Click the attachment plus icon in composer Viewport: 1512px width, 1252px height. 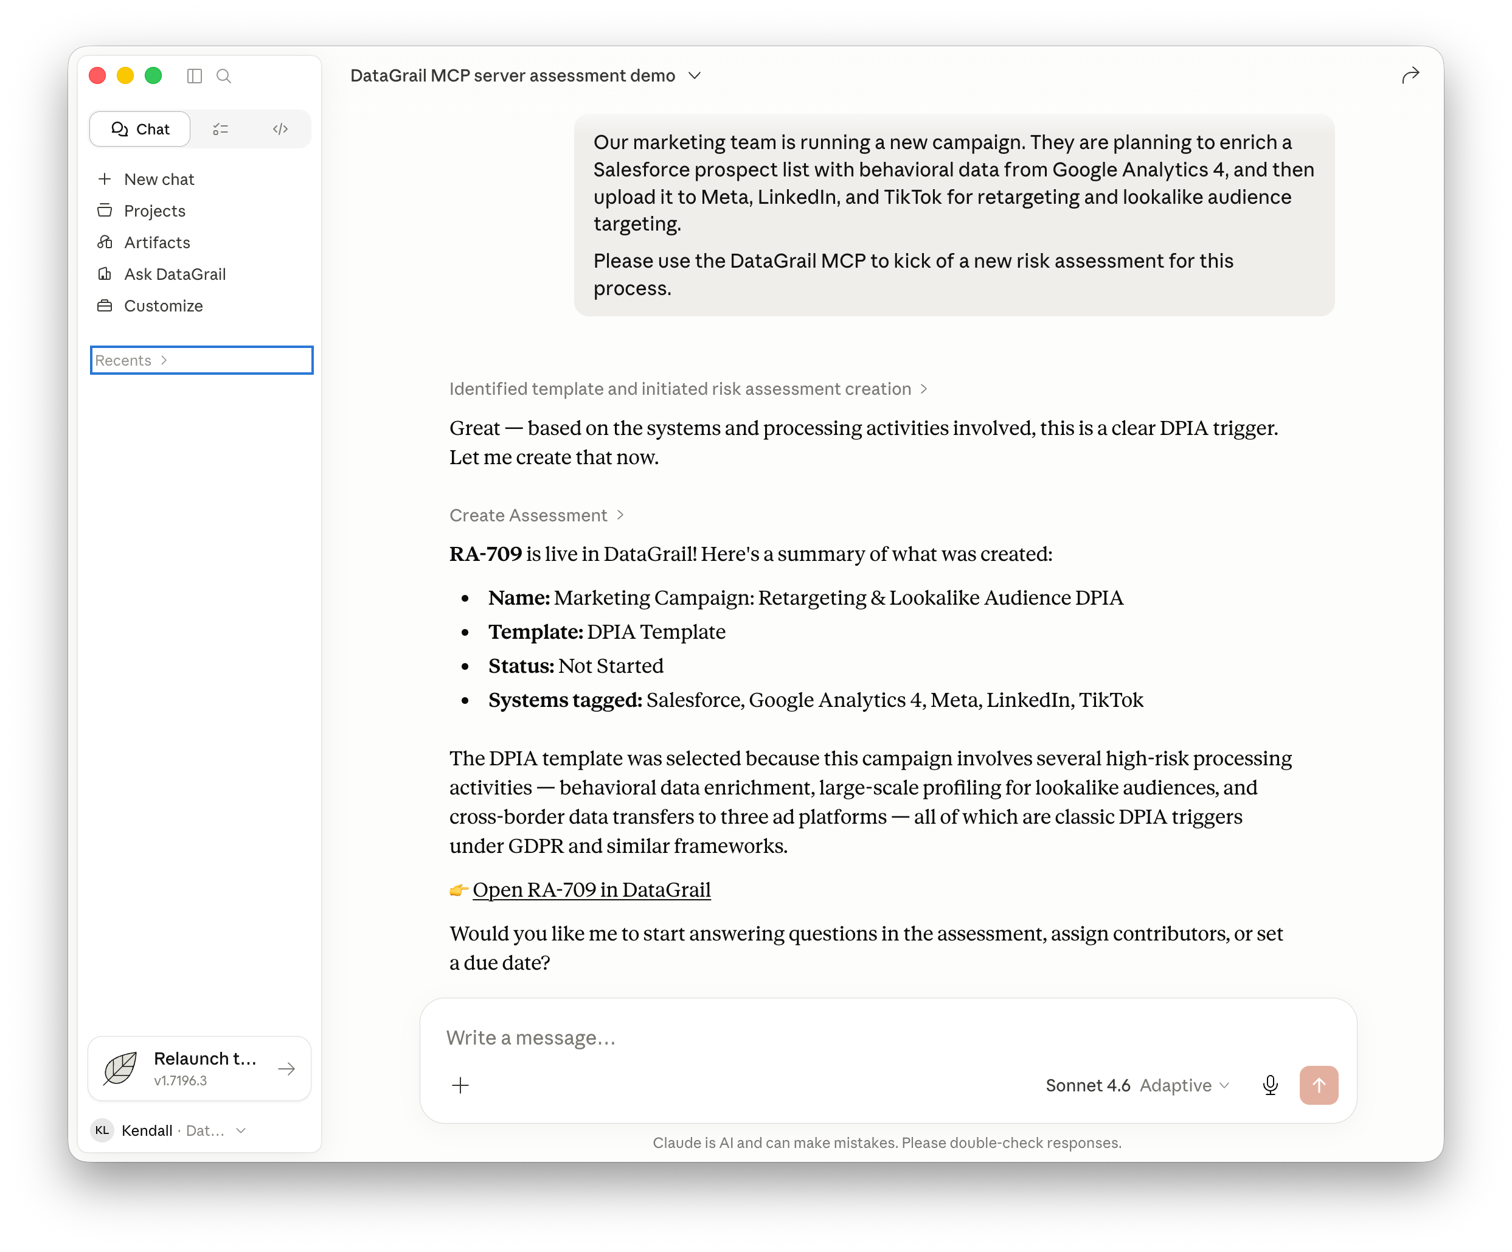click(461, 1085)
